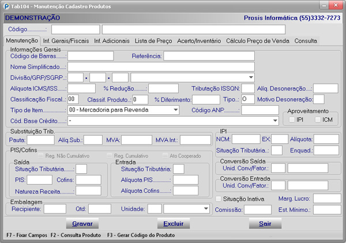Screen dimensions: 346x243
Task: Click the Classif. Produto field
Action: click(x=140, y=100)
